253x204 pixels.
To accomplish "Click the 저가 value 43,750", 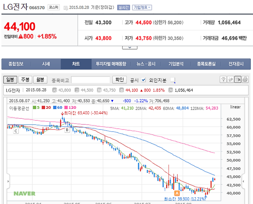I will click(144, 38).
